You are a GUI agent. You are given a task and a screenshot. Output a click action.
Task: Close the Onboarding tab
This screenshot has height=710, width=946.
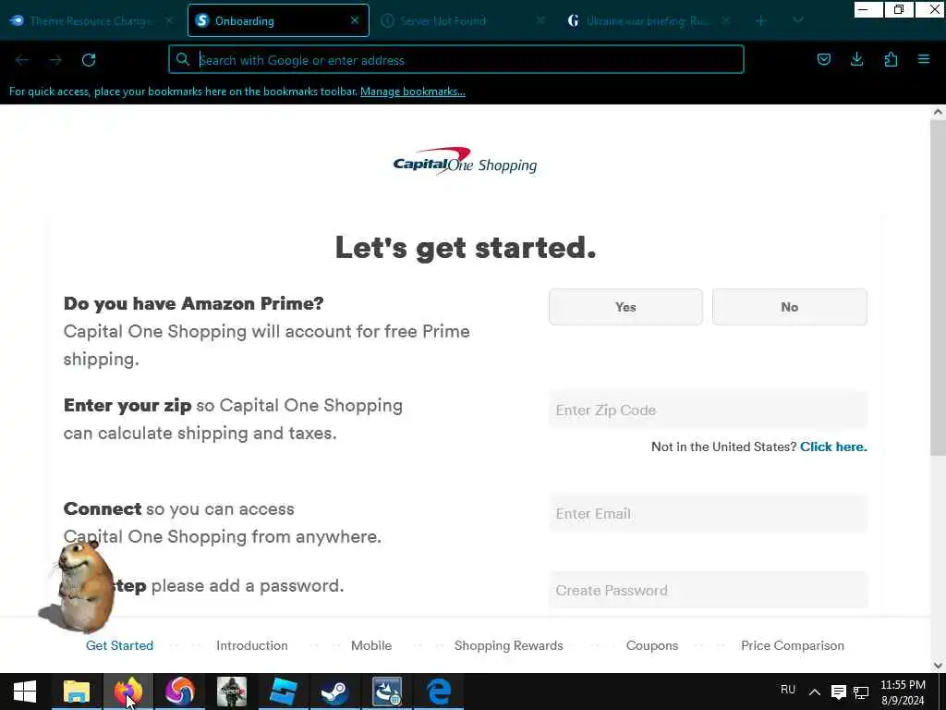(355, 20)
